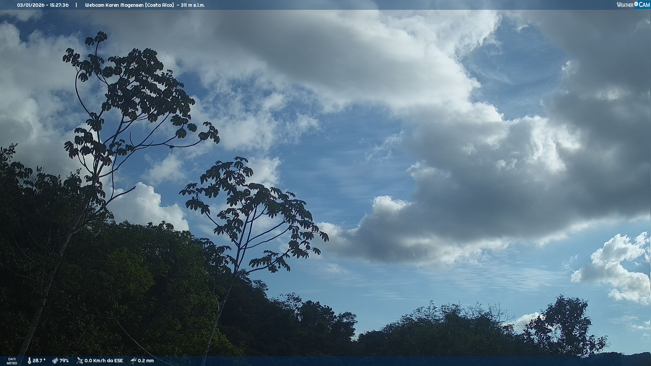
Task: Click the [Costa Rica] location text
Action: point(159,5)
